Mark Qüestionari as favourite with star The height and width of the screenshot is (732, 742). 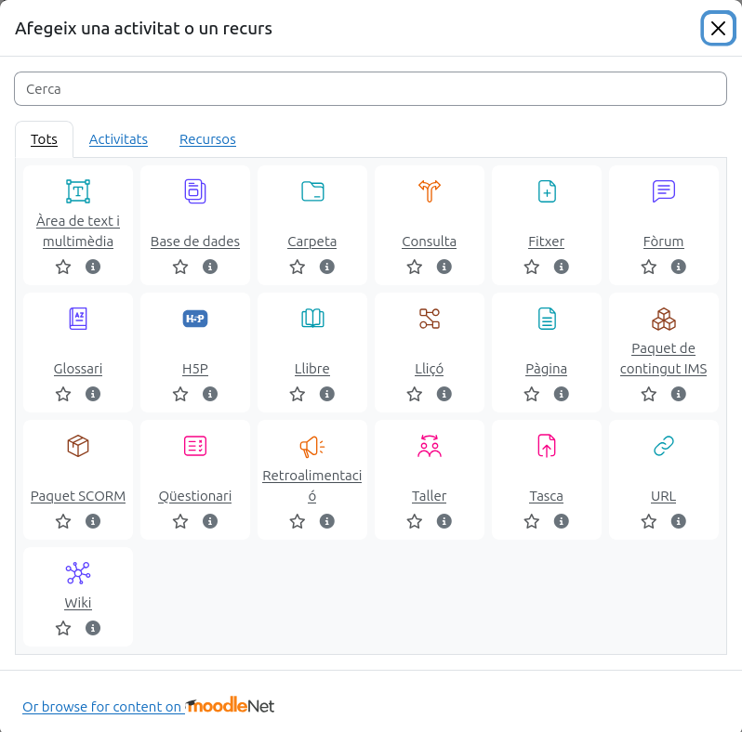(x=180, y=521)
